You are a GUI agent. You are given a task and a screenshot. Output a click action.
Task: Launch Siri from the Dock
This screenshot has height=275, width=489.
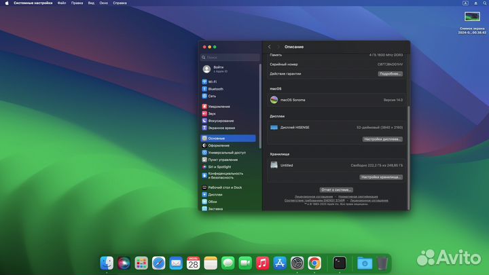[x=124, y=263]
